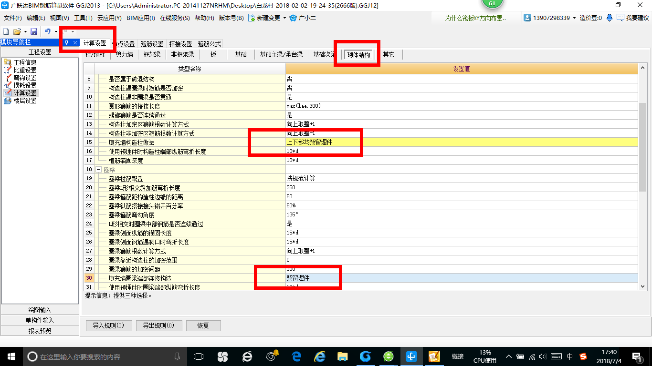Expand the 13907298339 account dropdown
The height and width of the screenshot is (366, 652).
(x=575, y=18)
